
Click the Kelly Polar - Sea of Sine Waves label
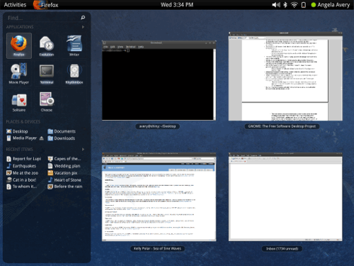tap(157, 249)
